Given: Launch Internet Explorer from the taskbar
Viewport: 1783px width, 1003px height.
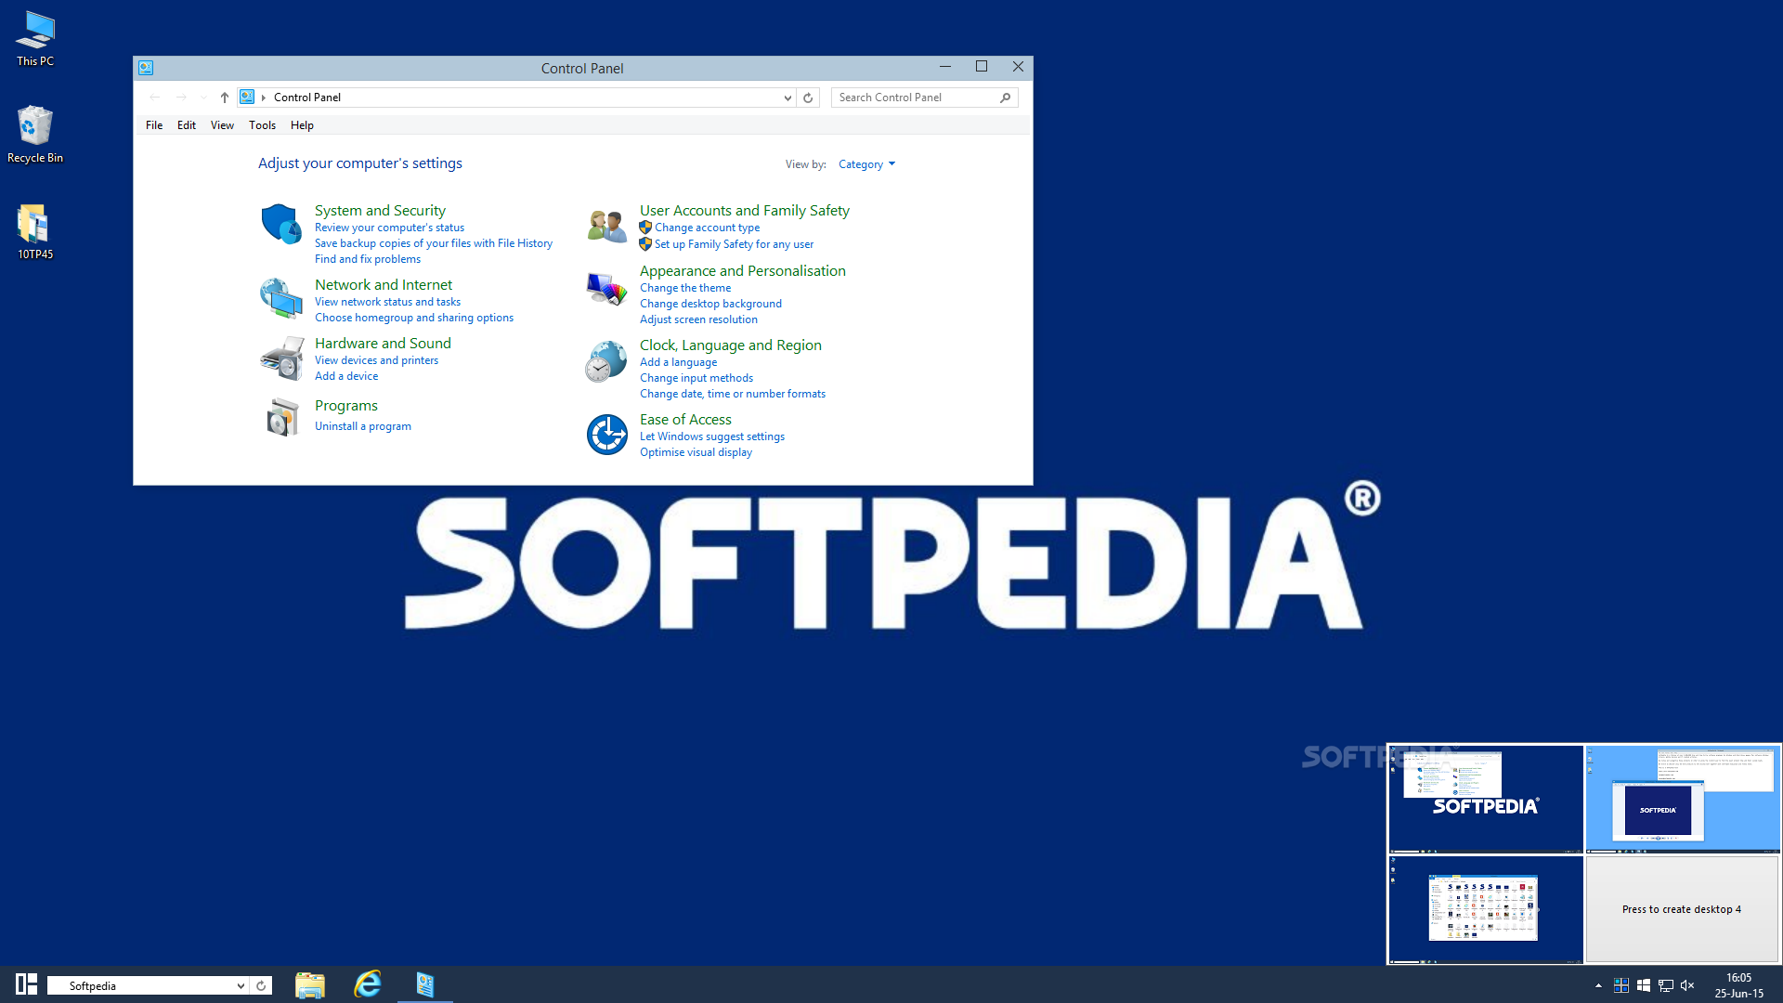Looking at the screenshot, I should point(368,984).
